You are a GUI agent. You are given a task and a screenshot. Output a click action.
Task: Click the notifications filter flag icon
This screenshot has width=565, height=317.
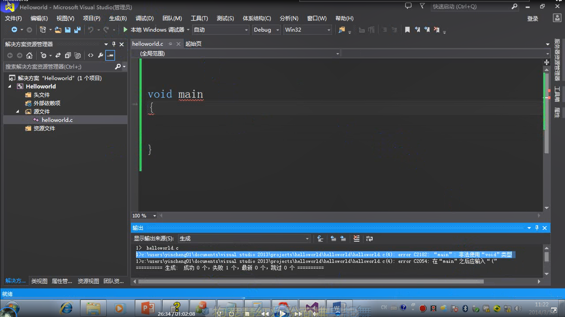tap(422, 6)
